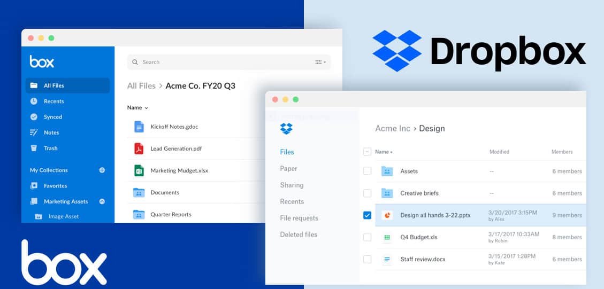Click the Trash bin icon in Box sidebar

pyautogui.click(x=34, y=148)
